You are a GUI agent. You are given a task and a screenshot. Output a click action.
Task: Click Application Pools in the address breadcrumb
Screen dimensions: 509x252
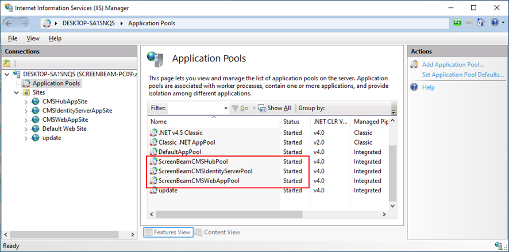point(152,23)
